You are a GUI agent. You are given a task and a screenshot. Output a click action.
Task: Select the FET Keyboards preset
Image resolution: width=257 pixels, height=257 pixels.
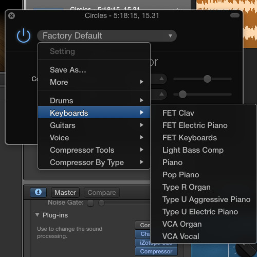point(204,138)
